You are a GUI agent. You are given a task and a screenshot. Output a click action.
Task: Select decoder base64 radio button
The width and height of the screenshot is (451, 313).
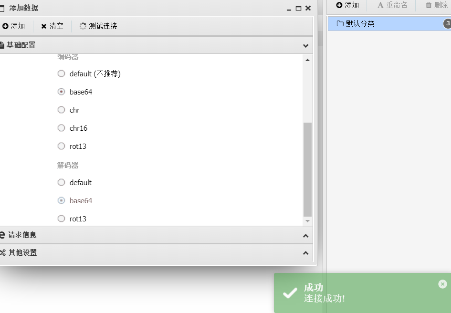tap(61, 200)
